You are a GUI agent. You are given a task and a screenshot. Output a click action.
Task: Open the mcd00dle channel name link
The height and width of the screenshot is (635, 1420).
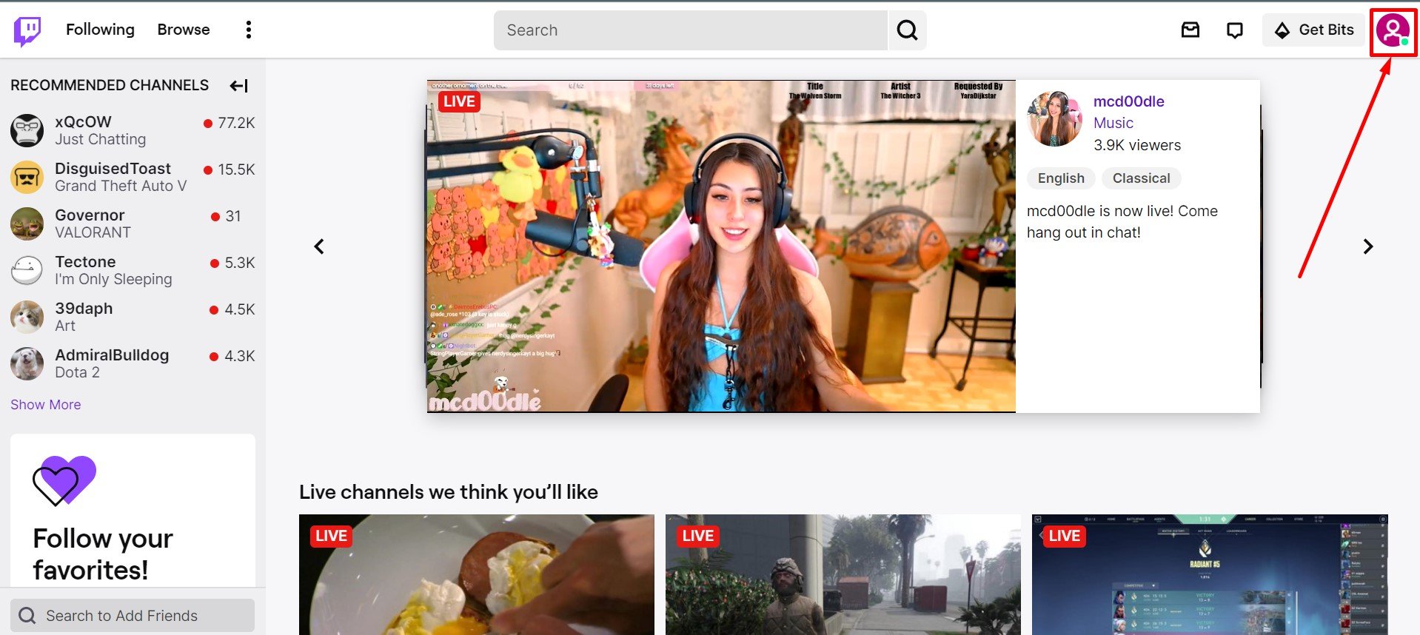[1129, 101]
